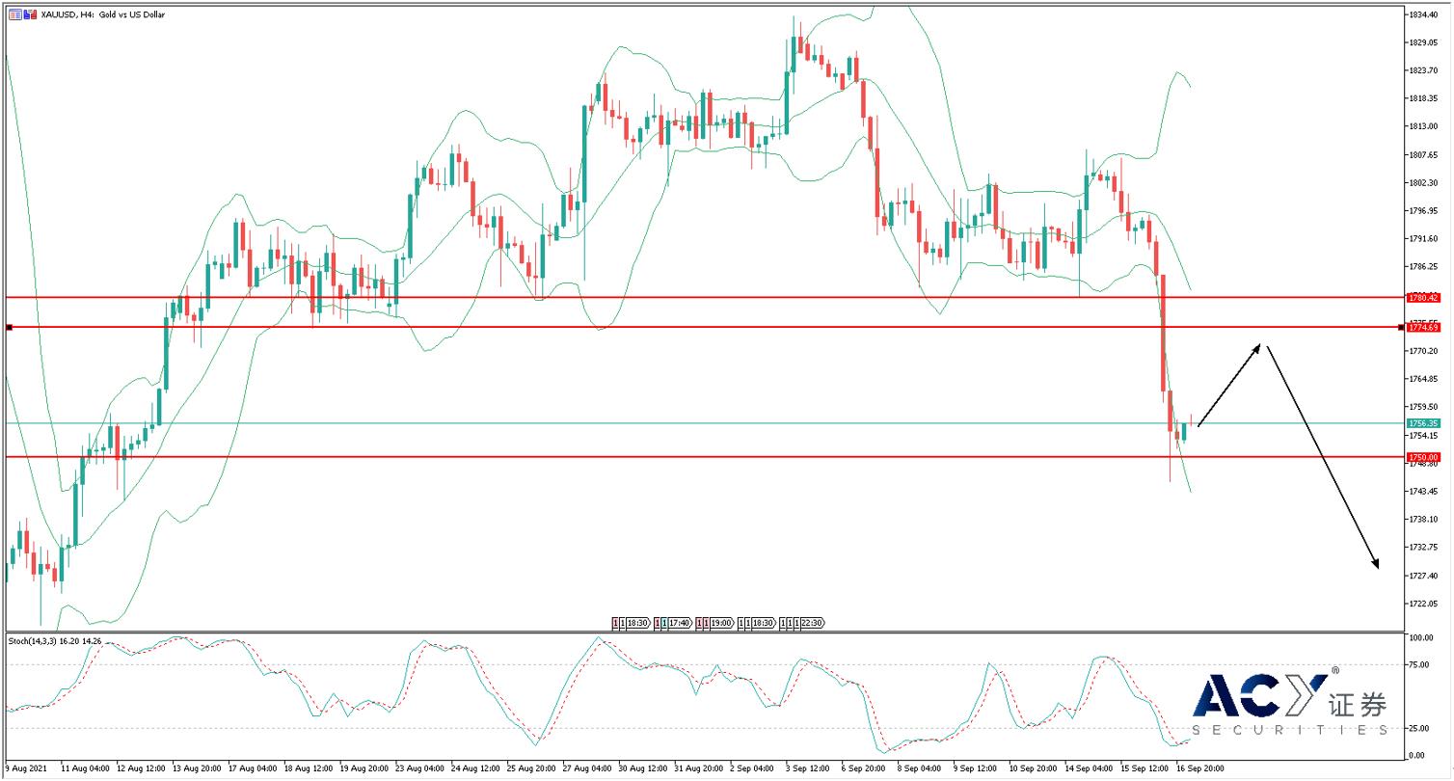The width and height of the screenshot is (1454, 781).
Task: Click the 1802.30 price scale value
Action: (1424, 182)
